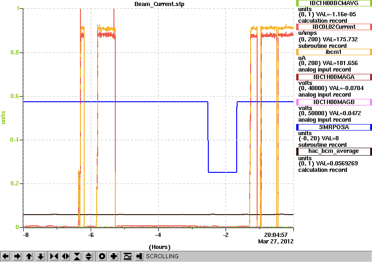Click the Mar 27, 2012 date label
The width and height of the screenshot is (372, 262).
276,242
